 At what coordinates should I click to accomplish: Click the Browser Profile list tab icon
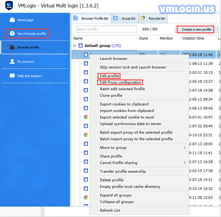tap(75, 18)
